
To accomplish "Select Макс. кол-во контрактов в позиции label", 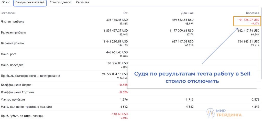I will [x=26, y=107].
